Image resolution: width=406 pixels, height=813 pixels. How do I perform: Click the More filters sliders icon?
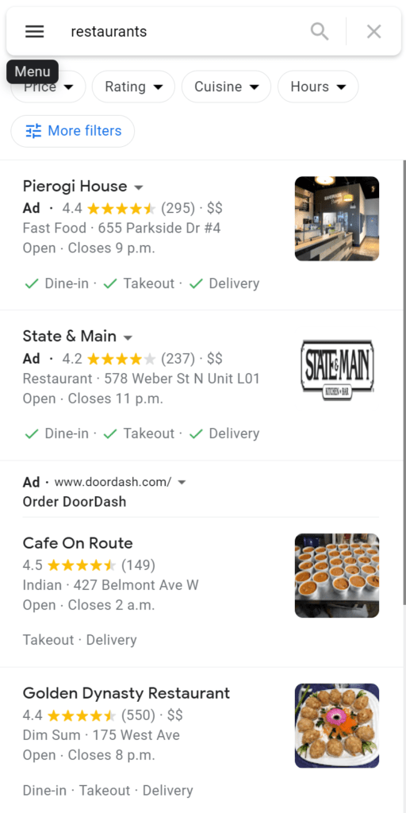coord(33,131)
